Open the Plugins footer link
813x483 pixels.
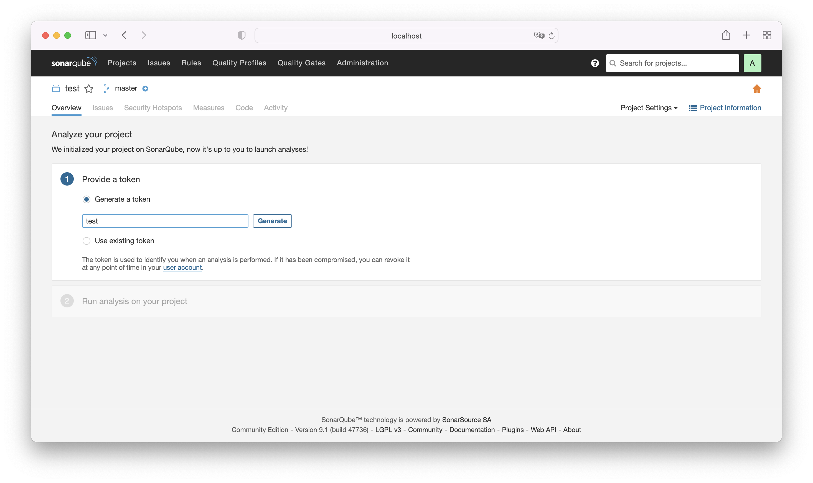tap(513, 430)
